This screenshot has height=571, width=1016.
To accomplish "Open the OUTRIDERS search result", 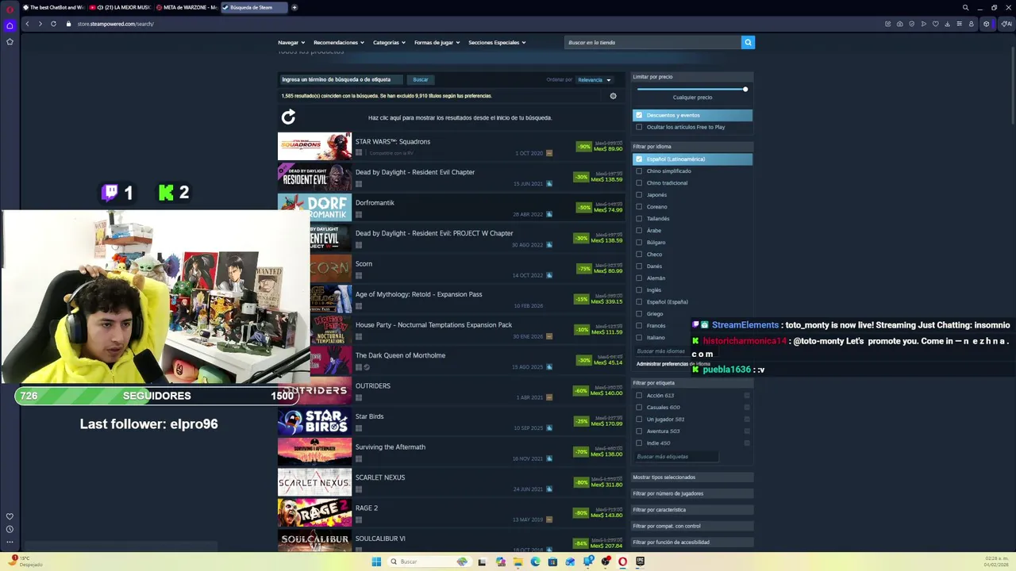I will (x=452, y=391).
